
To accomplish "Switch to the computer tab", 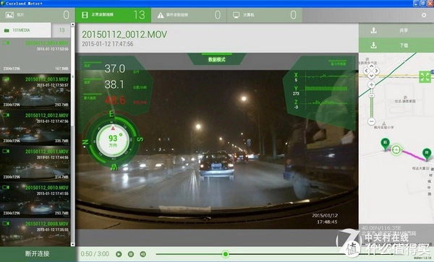I will coord(264,15).
